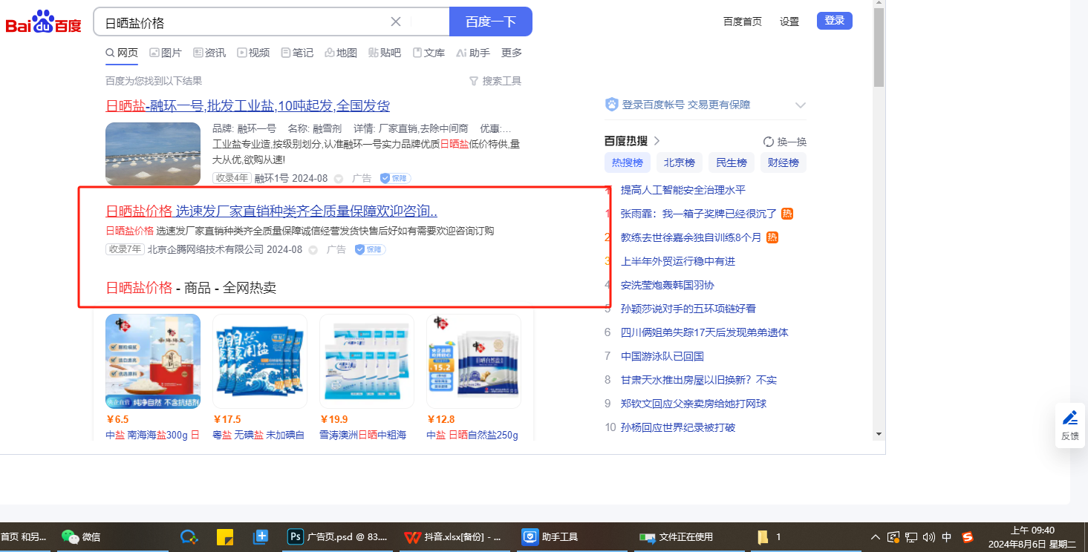
Task: Open hot search 孙颖莎说对手的五环项链好看
Action: click(x=688, y=309)
